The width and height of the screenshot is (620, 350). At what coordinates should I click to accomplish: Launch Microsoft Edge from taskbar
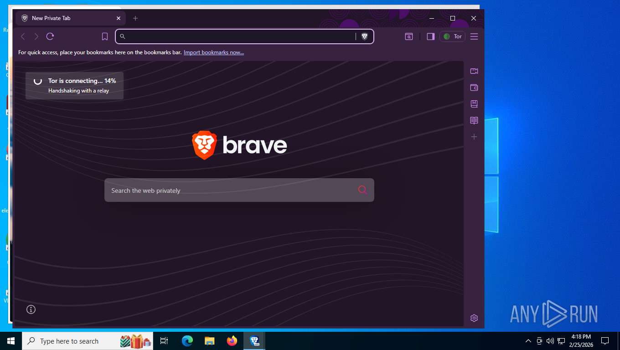coord(187,341)
